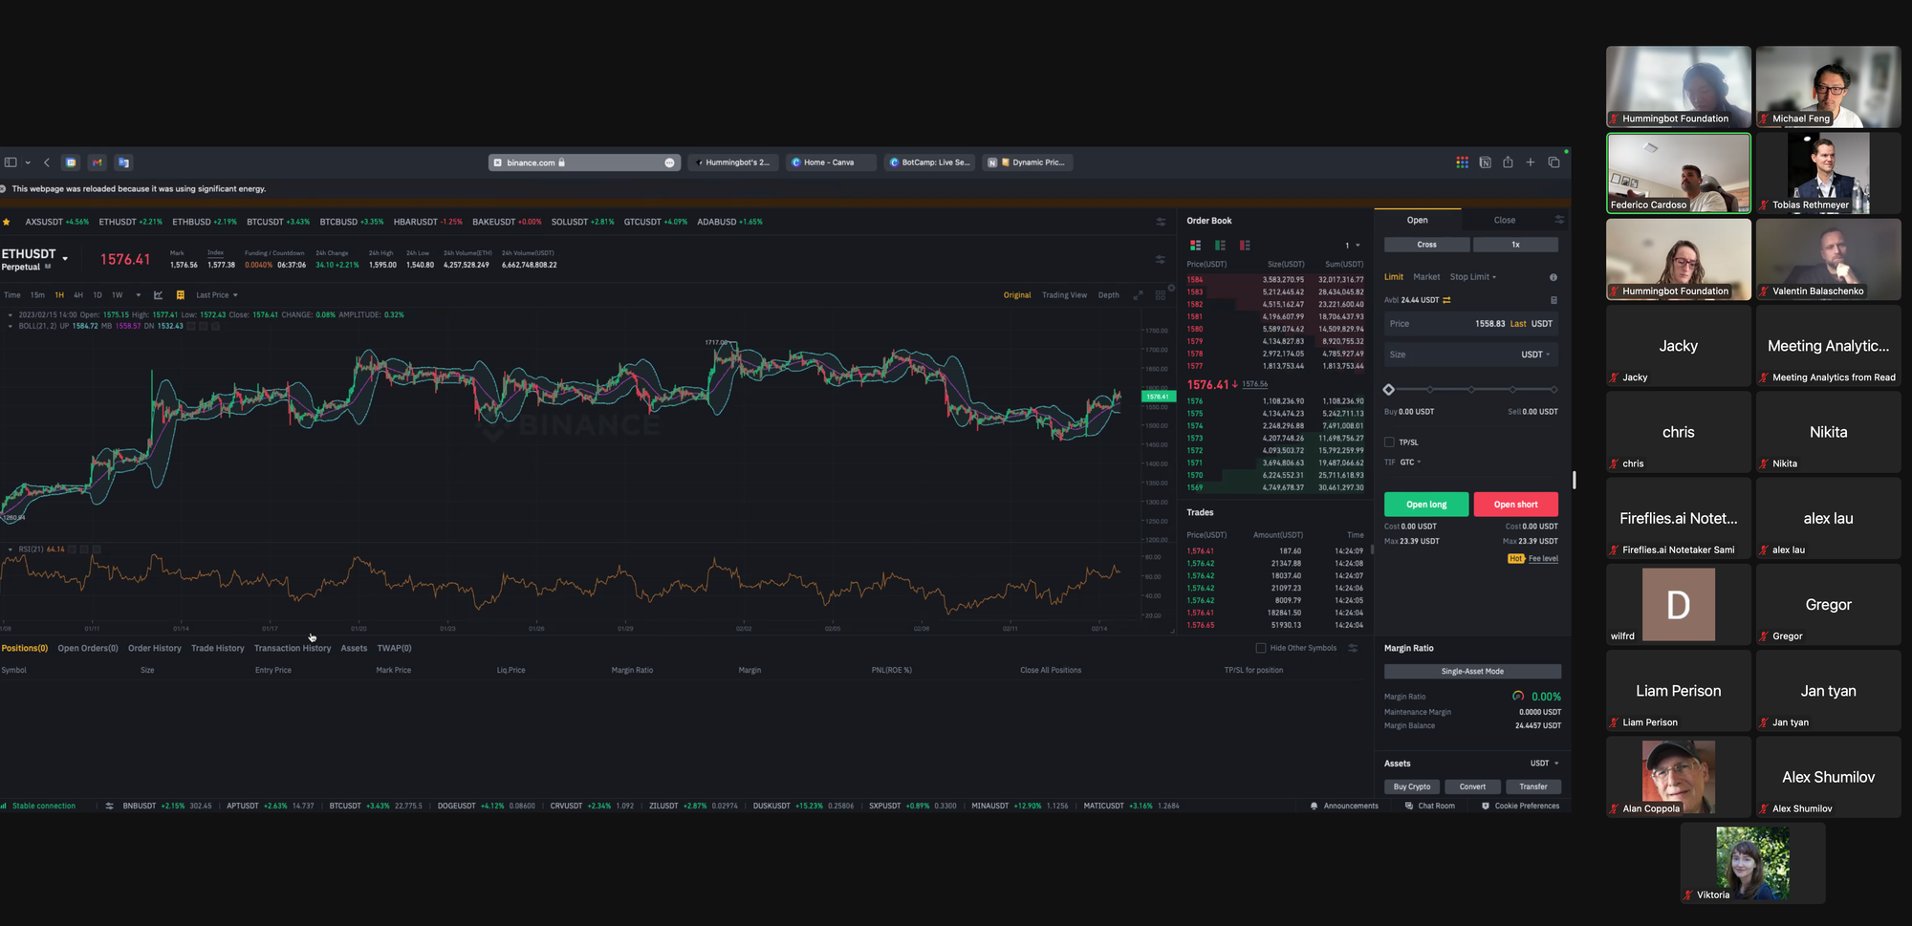Check the Hide Other Symbols box
Screen dimensions: 1912x926
[x=1260, y=648]
